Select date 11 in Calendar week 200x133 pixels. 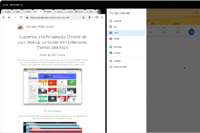coord(150,32)
